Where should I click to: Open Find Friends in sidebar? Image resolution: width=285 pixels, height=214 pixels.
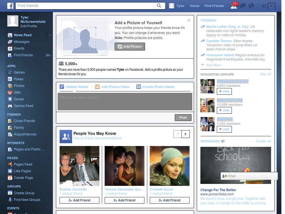point(23,55)
